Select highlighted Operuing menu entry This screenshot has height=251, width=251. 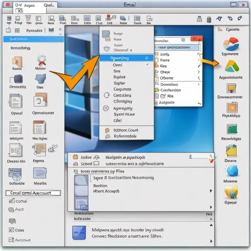(x=126, y=58)
